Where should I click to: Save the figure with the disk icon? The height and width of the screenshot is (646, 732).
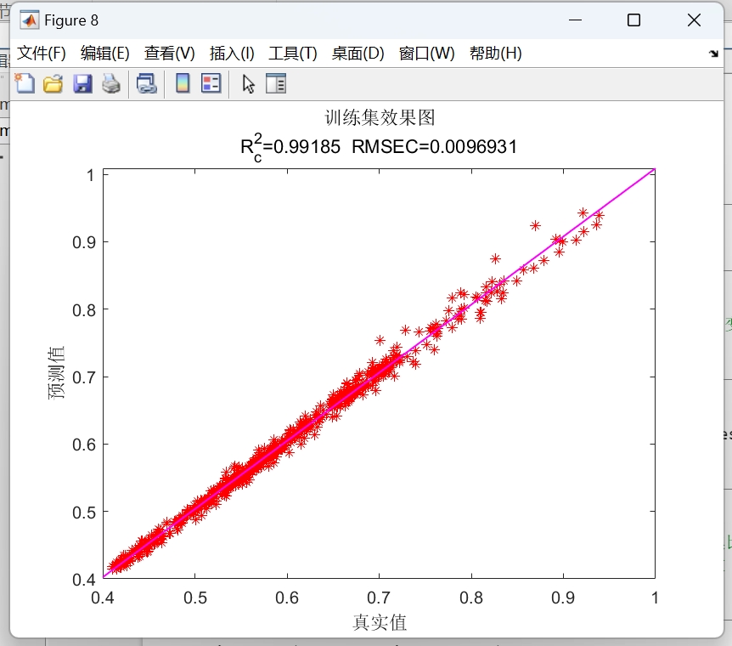pyautogui.click(x=82, y=82)
